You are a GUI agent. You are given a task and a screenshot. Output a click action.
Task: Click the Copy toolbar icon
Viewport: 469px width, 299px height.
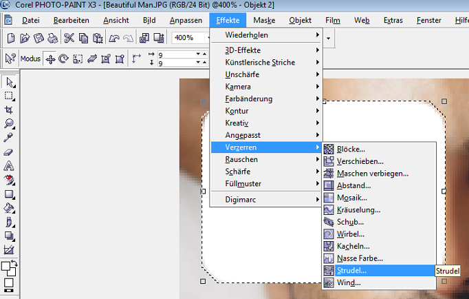click(x=83, y=38)
